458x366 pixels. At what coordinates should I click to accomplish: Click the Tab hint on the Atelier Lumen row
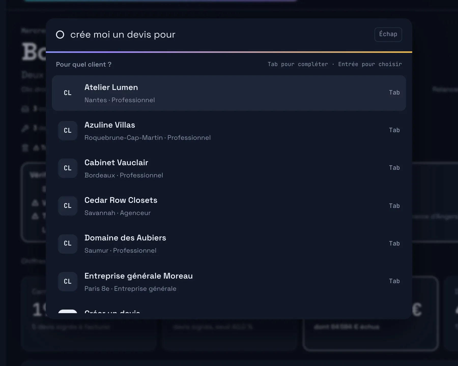pyautogui.click(x=394, y=93)
